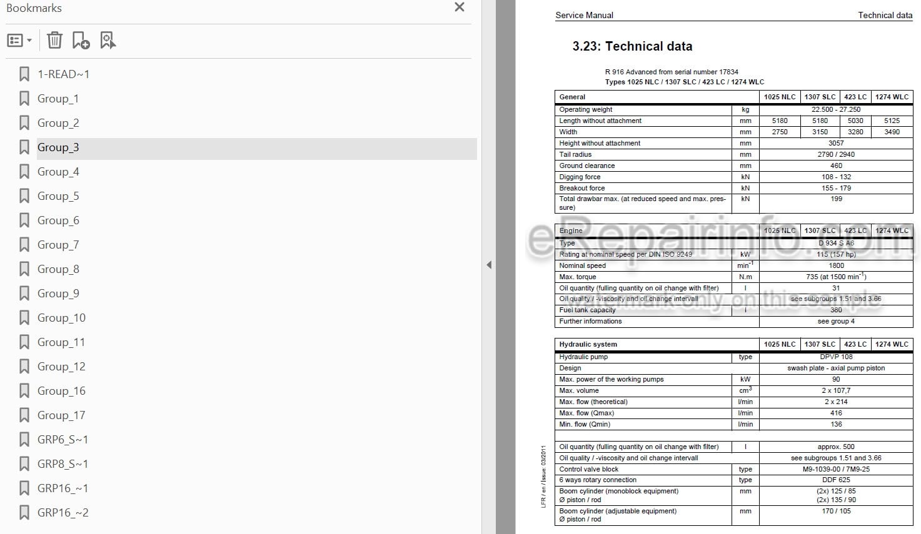Click bookmark icon beside GRP16_~2
921x534 pixels.
click(24, 513)
